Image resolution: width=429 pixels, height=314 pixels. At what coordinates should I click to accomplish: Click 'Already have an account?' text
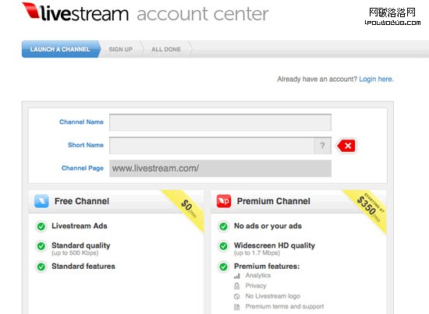(x=317, y=79)
